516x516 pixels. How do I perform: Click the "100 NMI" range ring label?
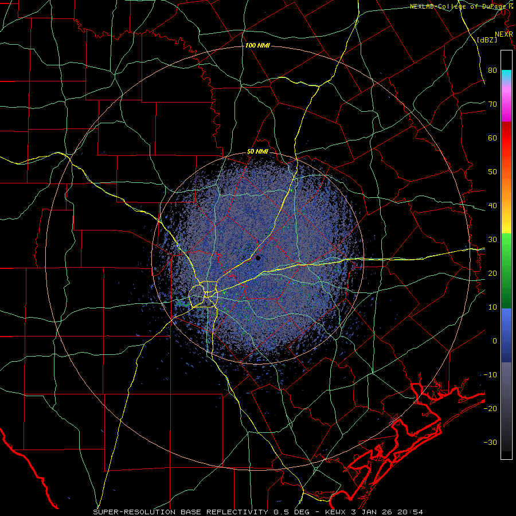[257, 45]
